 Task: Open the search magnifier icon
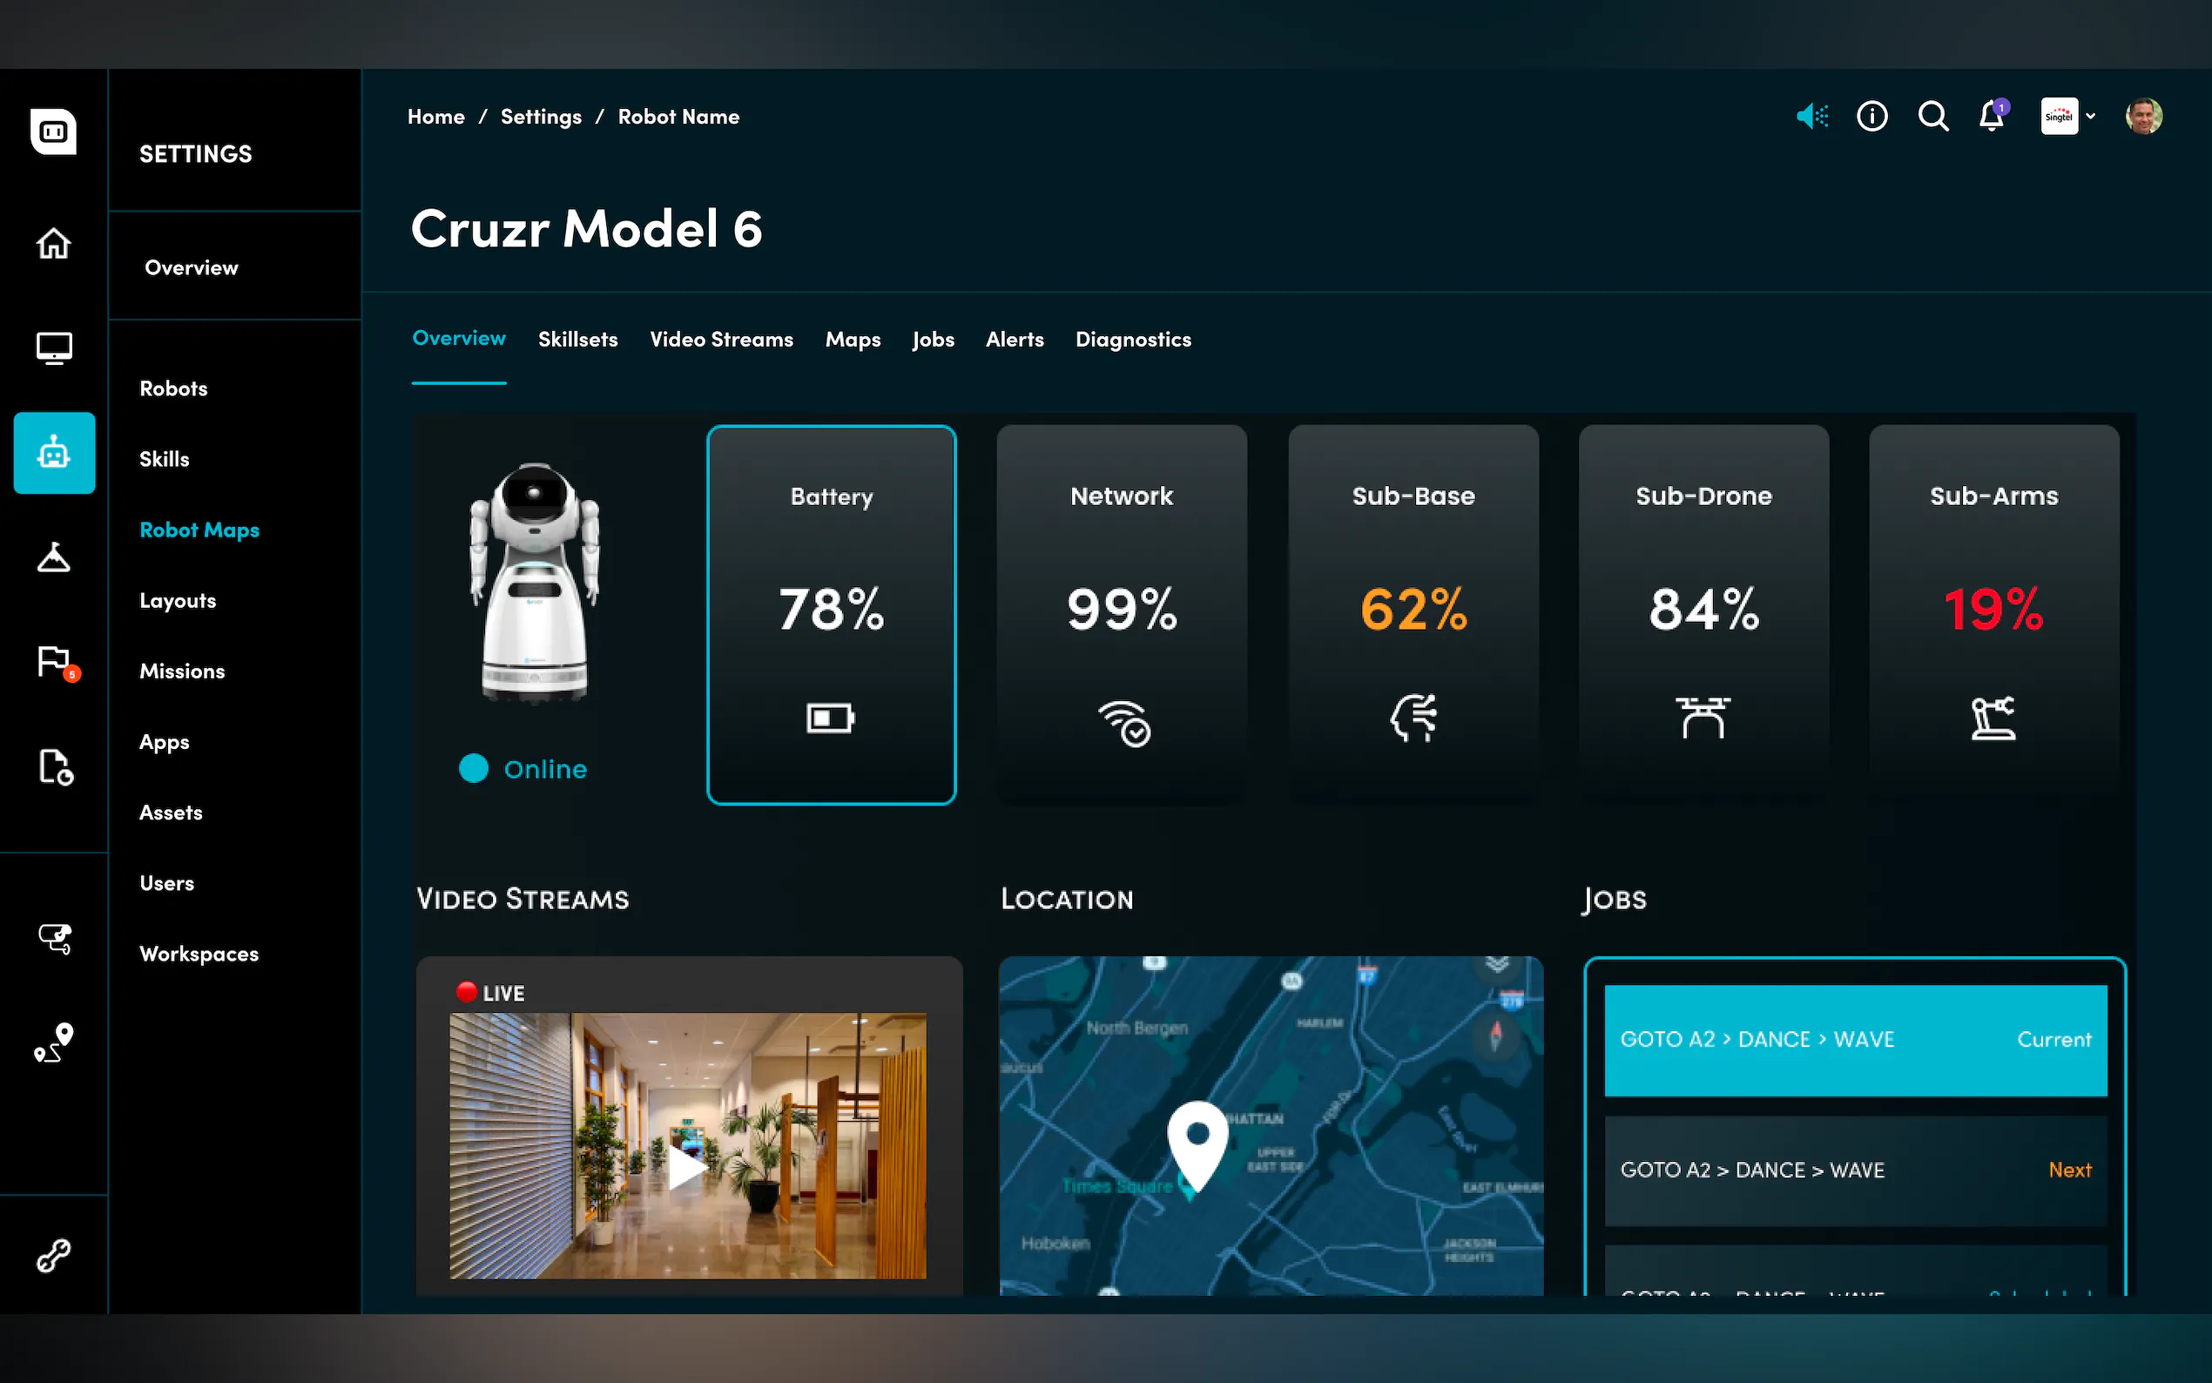(1932, 117)
